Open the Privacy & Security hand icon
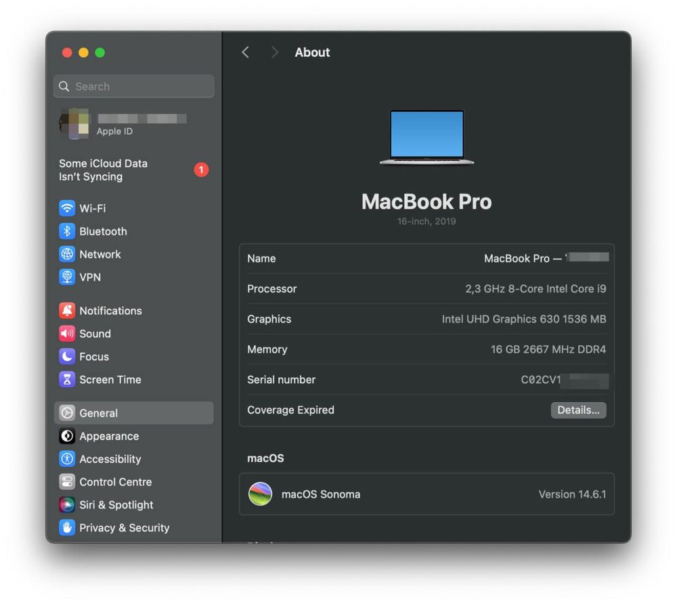Image resolution: width=677 pixels, height=604 pixels. point(67,527)
